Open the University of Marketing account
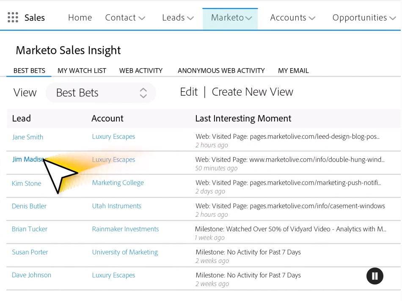The height and width of the screenshot is (301, 402). tap(125, 252)
